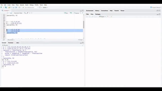Click the clear console broom icon

(83, 45)
